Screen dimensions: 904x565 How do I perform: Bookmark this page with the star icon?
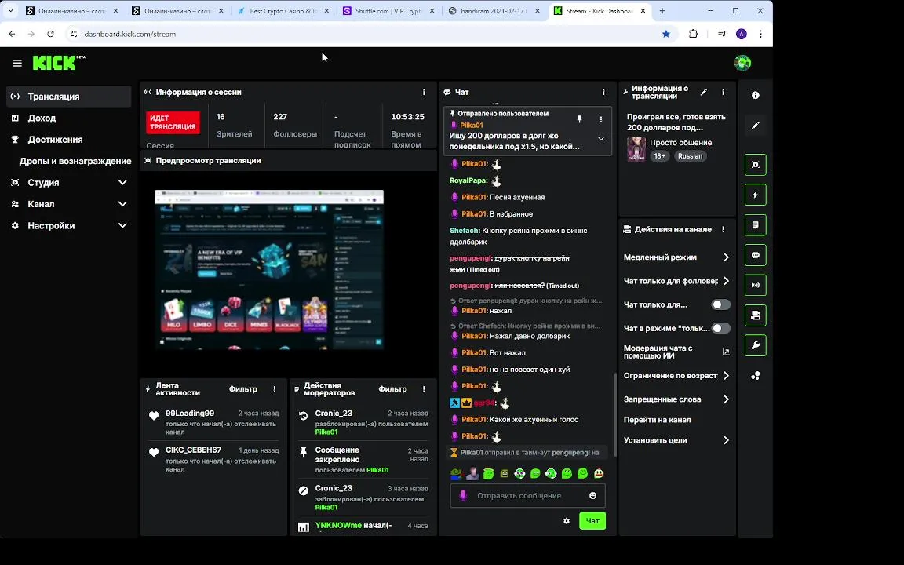pos(666,34)
